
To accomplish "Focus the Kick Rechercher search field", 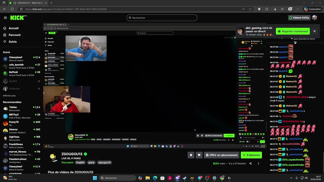I will point(162,18).
